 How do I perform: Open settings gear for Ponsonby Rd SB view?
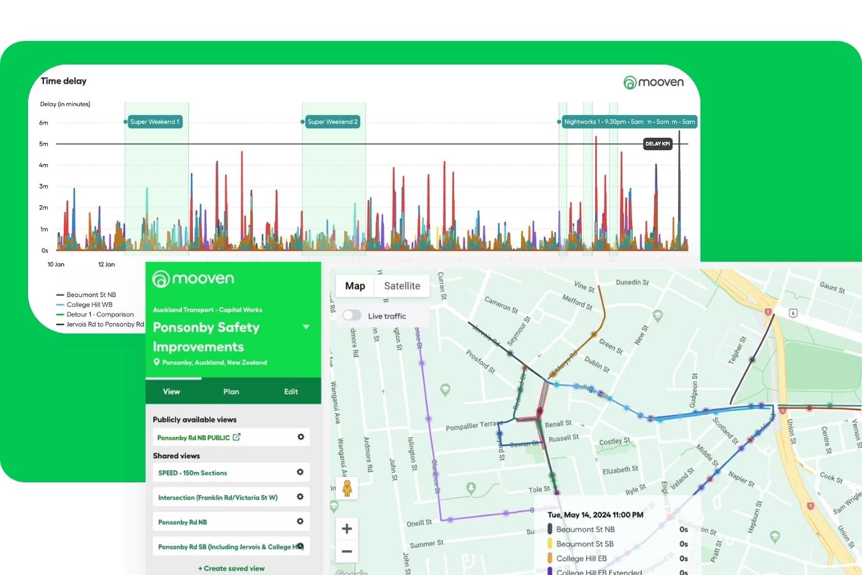coord(300,546)
